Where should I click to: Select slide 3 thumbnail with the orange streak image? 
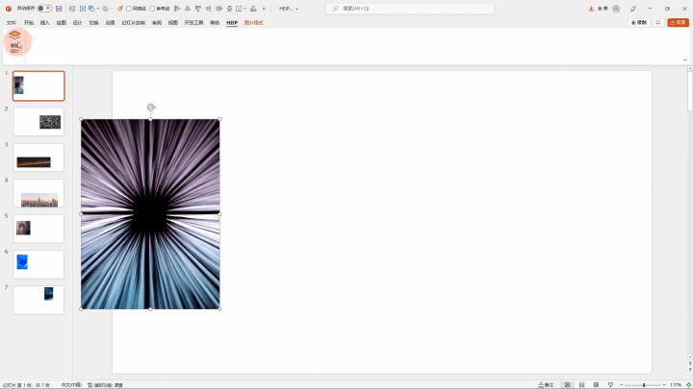[x=38, y=158]
